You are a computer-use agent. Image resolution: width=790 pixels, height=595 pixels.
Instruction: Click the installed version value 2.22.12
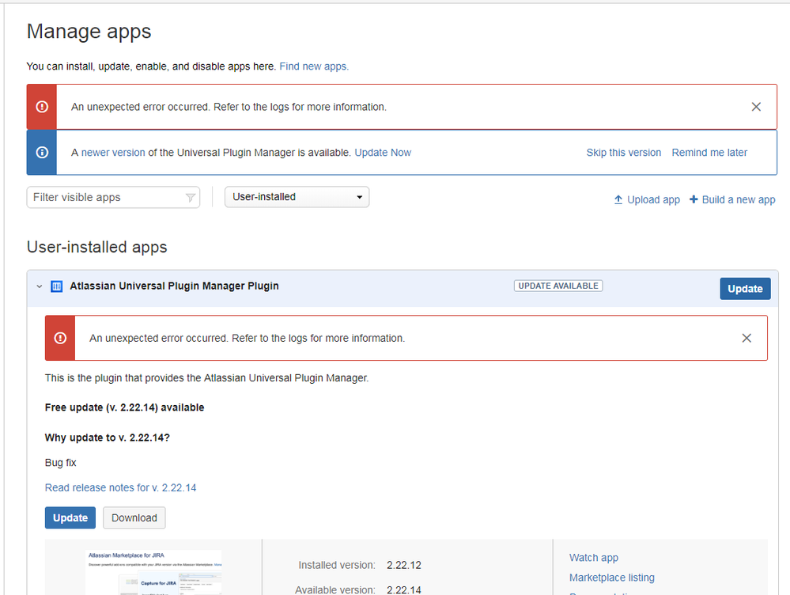[x=404, y=565]
